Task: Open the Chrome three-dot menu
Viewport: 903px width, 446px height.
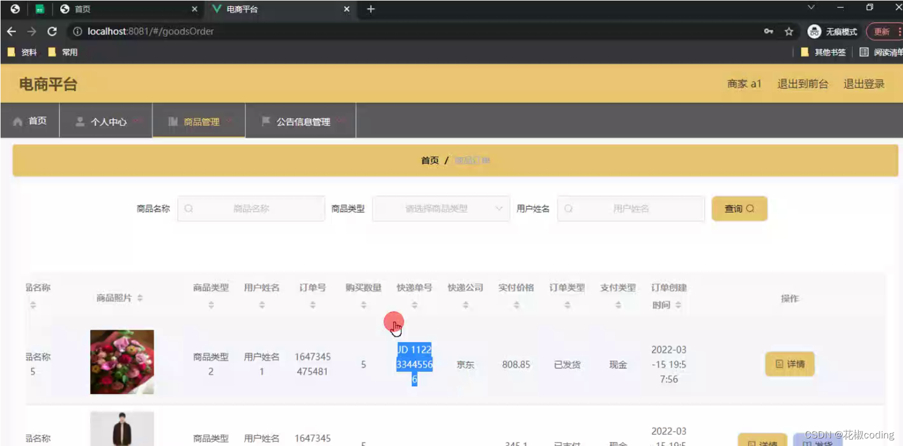Action: tap(900, 31)
